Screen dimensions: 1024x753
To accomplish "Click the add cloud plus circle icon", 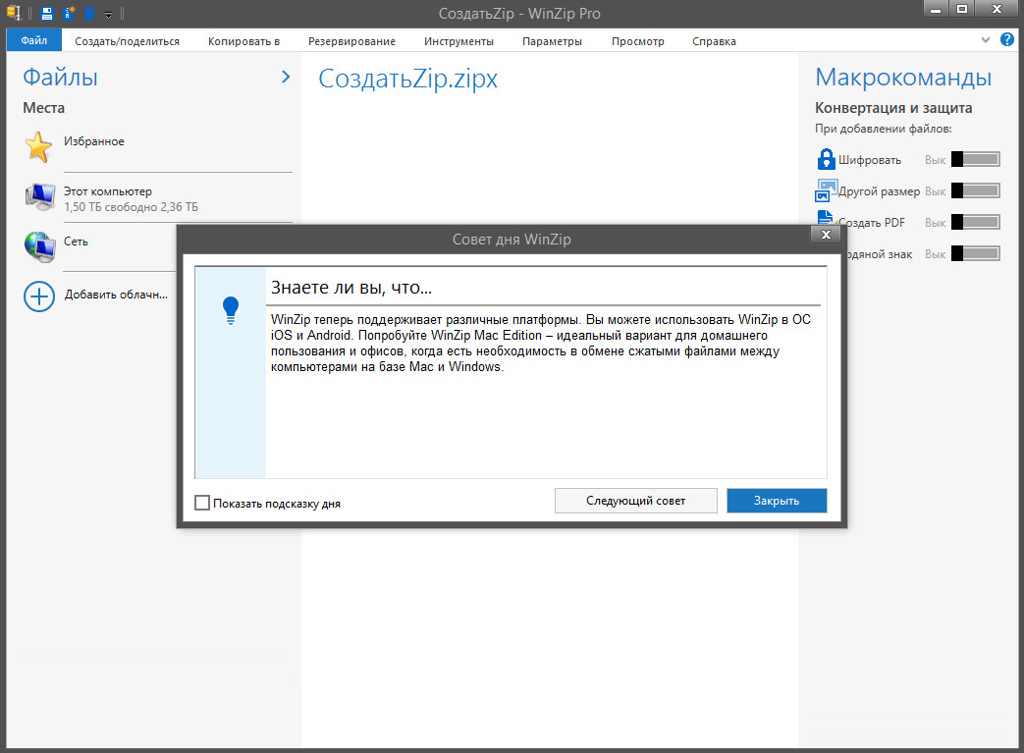I will (39, 296).
